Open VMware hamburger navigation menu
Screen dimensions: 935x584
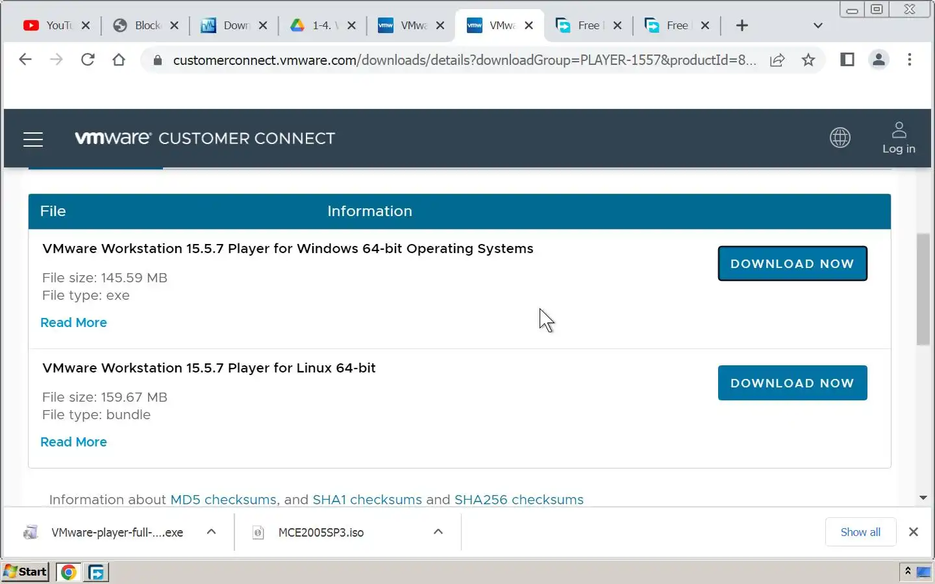click(33, 139)
